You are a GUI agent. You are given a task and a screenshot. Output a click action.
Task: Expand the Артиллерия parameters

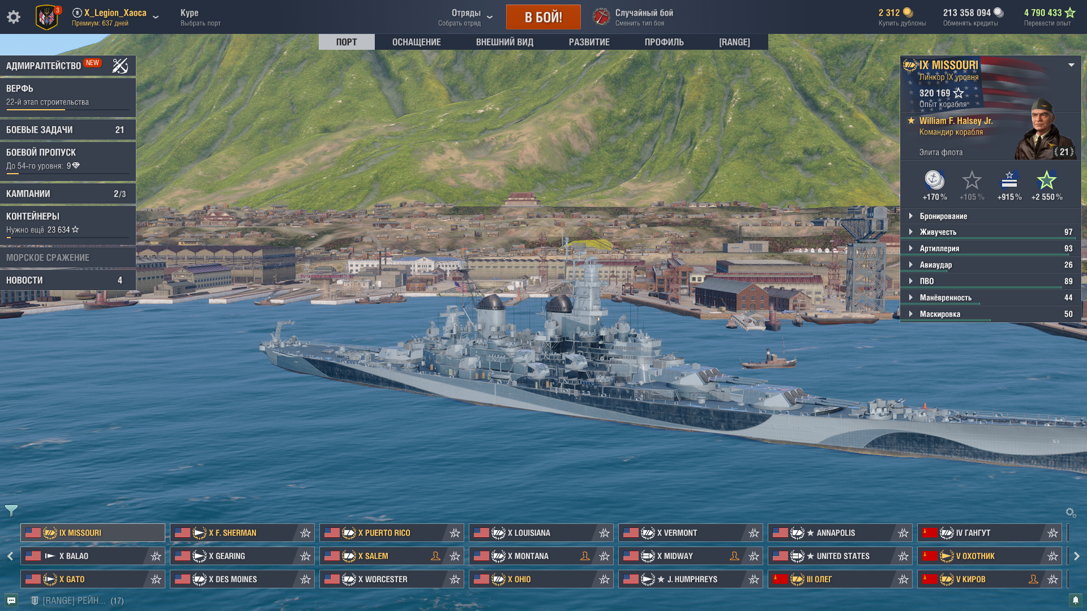(x=991, y=248)
